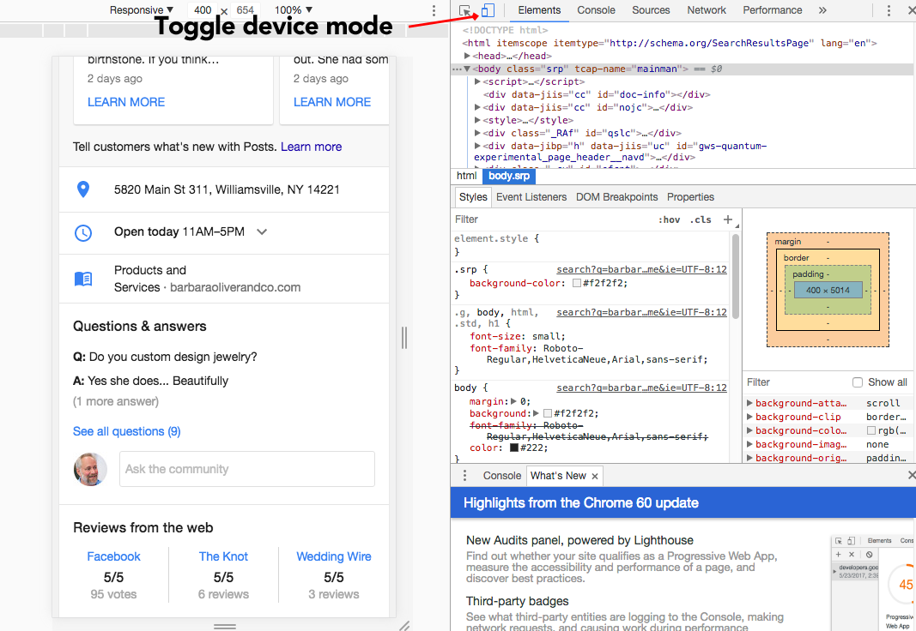
Task: Click the address location pin icon
Action: click(x=83, y=189)
